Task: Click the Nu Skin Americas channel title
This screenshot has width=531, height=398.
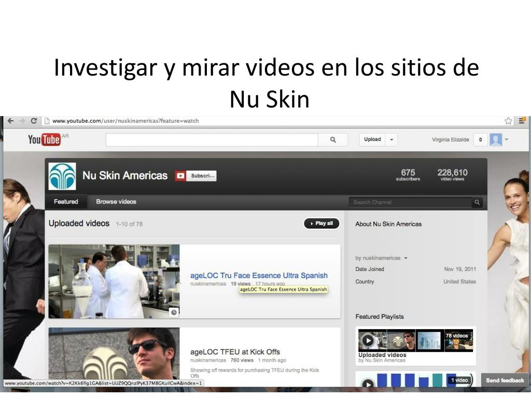Action: (x=125, y=176)
